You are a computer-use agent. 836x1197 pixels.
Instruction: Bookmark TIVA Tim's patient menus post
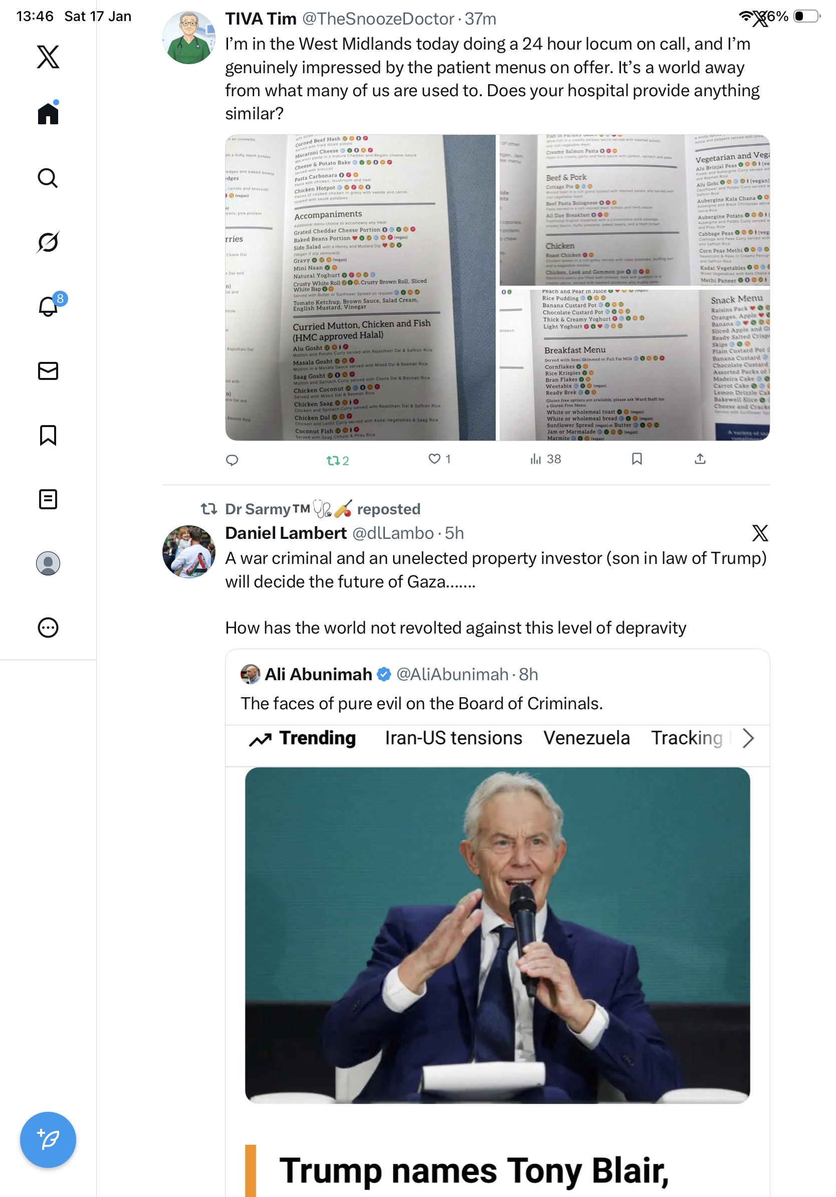(x=637, y=459)
